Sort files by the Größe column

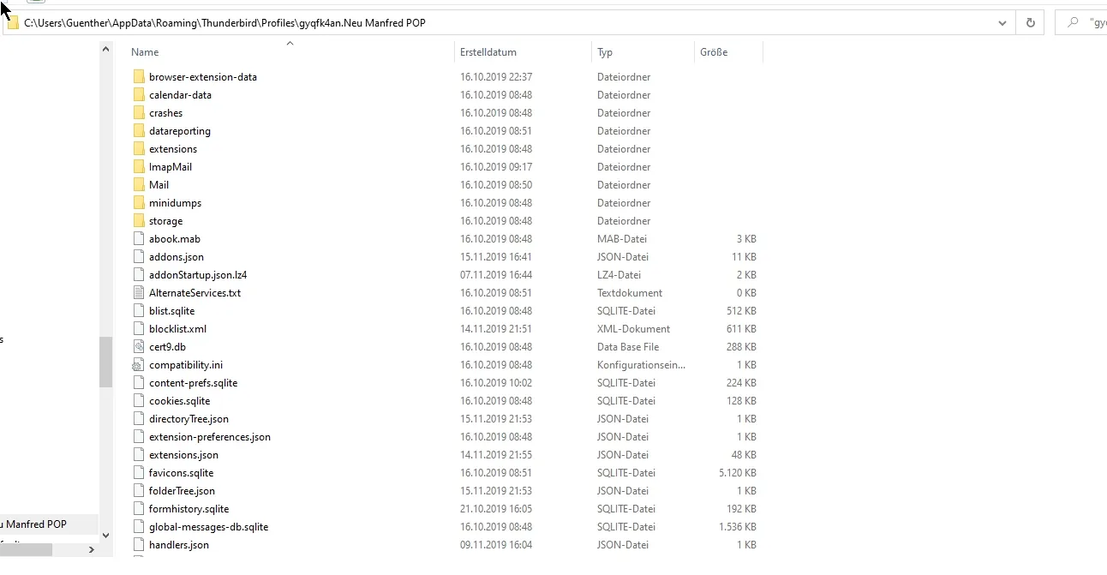point(714,52)
